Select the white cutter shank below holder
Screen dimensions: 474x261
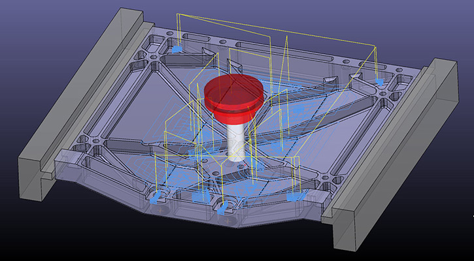tap(234, 140)
